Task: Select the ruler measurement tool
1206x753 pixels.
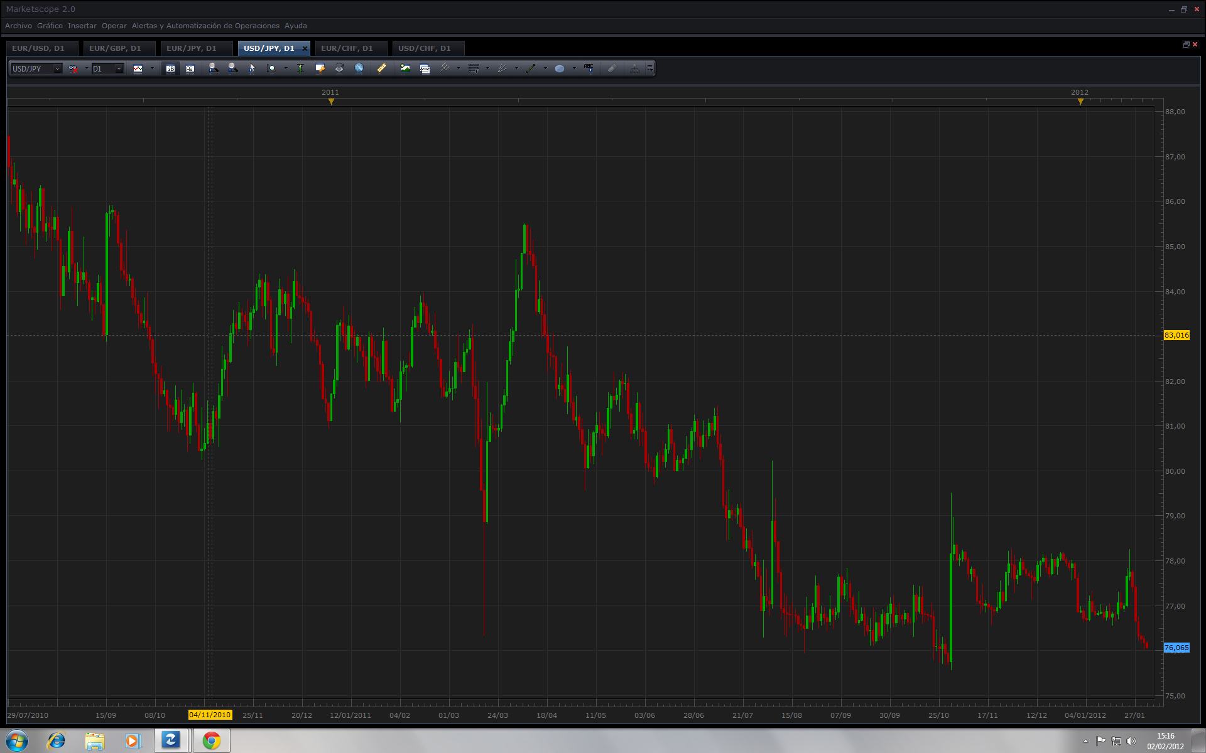Action: 381,68
